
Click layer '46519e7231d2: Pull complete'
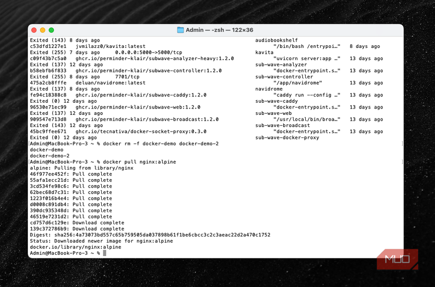(71, 217)
